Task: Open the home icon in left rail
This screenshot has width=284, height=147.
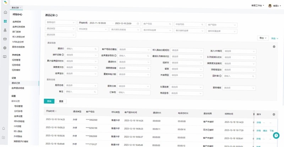Action: coord(5,12)
